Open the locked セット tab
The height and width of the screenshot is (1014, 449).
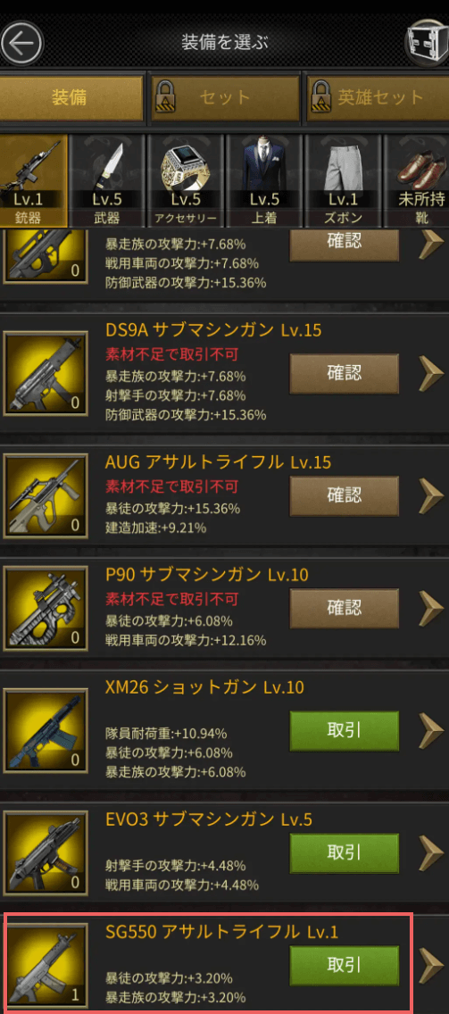(225, 98)
